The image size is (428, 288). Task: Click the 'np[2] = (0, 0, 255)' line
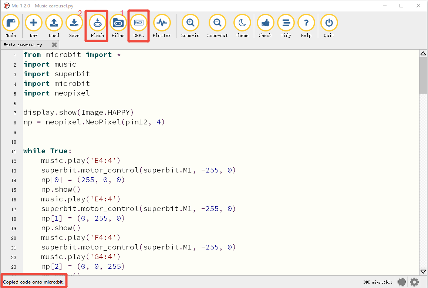pos(83,267)
